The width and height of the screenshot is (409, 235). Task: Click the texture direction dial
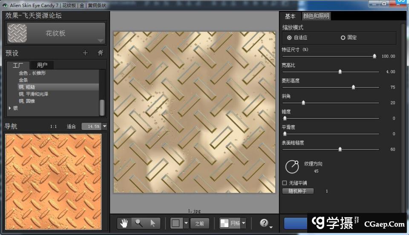tap(292, 167)
